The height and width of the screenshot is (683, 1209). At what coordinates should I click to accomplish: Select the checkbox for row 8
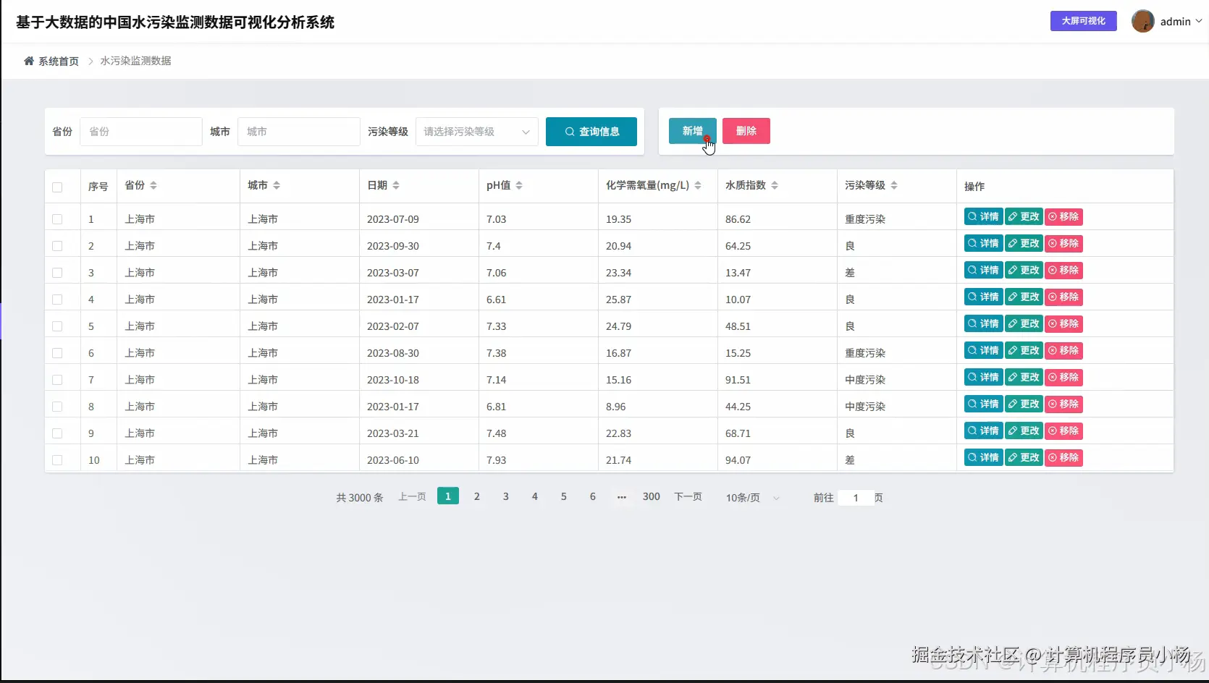(57, 407)
